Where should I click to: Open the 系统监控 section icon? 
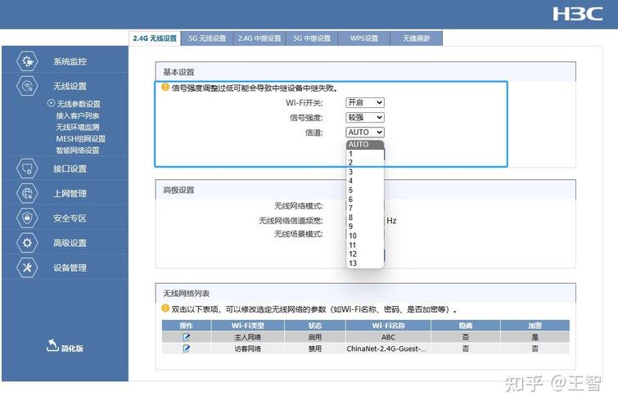27,61
